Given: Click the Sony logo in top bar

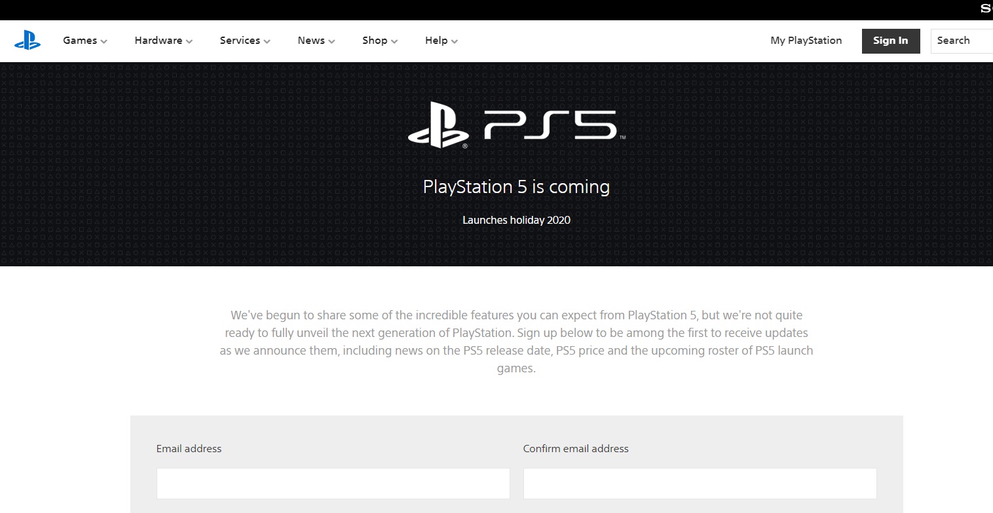Looking at the screenshot, I should pos(986,9).
